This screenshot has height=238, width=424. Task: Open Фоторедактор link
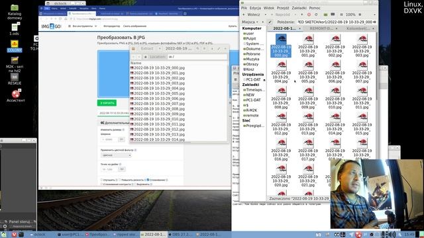pos(111,26)
